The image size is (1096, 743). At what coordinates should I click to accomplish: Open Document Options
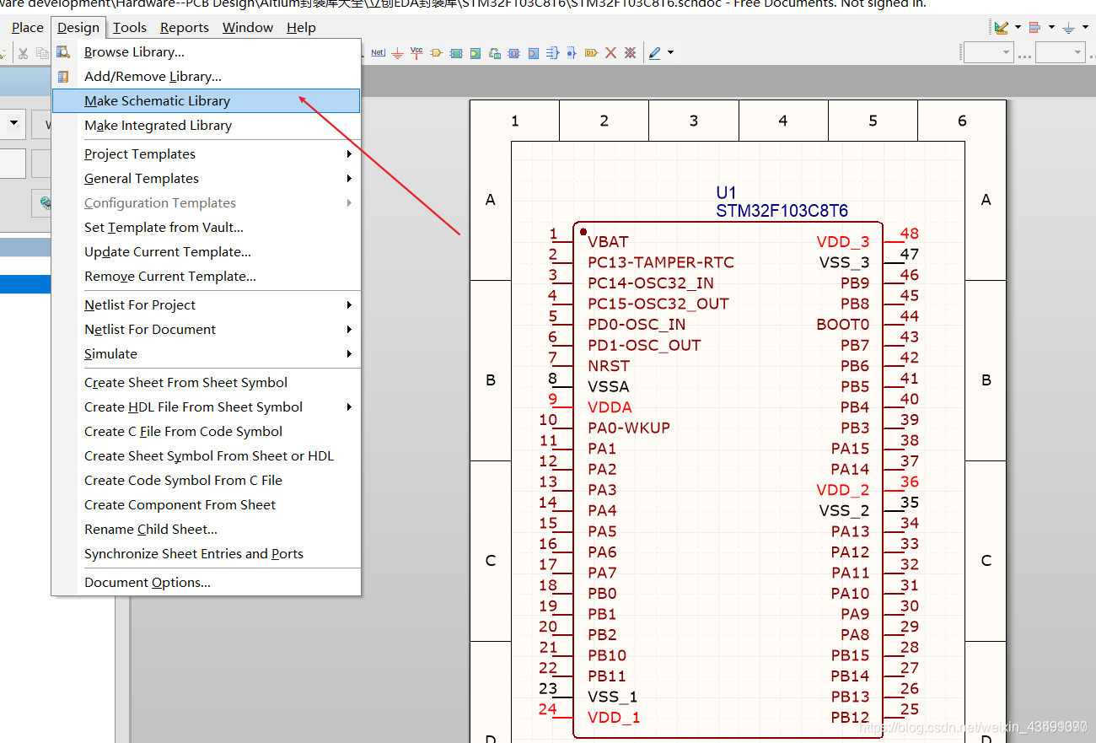click(x=206, y=582)
